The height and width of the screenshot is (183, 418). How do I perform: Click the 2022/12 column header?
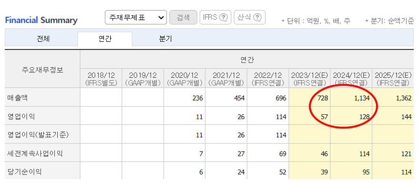coord(268,79)
